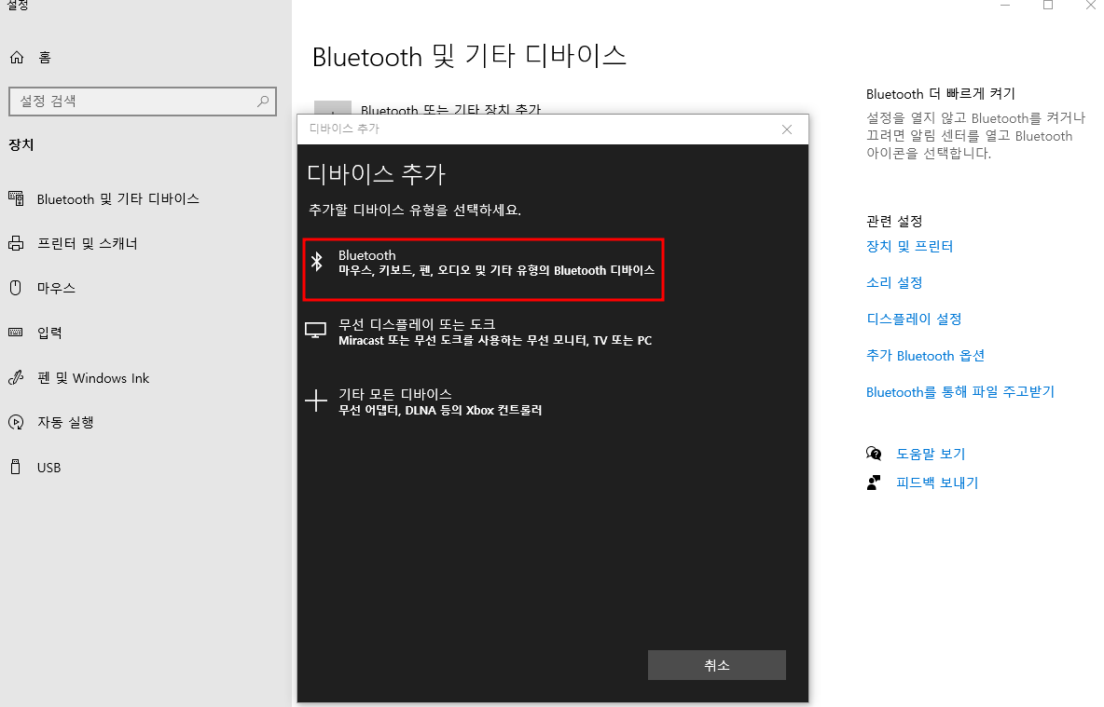Image resolution: width=1104 pixels, height=707 pixels.
Task: Click the search magnifier icon in settings search
Action: 263,102
